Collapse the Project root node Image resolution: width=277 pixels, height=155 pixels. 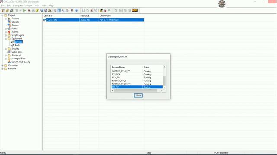click(x=3, y=15)
